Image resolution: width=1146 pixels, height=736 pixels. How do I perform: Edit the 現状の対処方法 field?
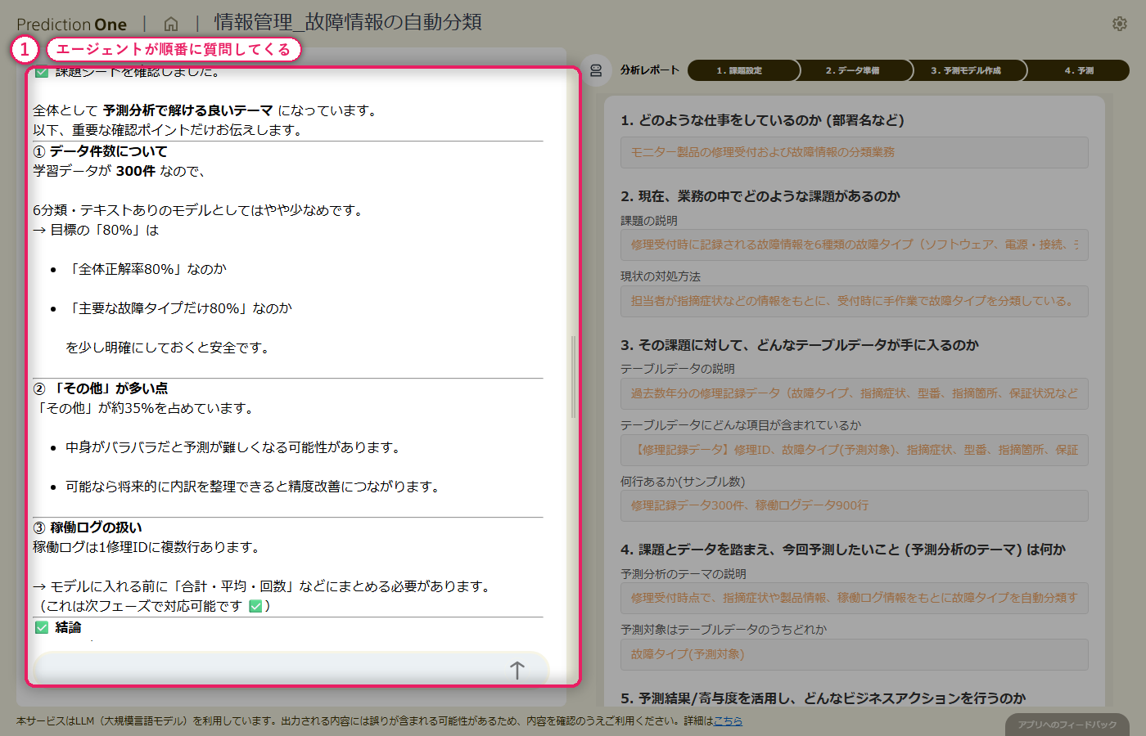tap(855, 301)
